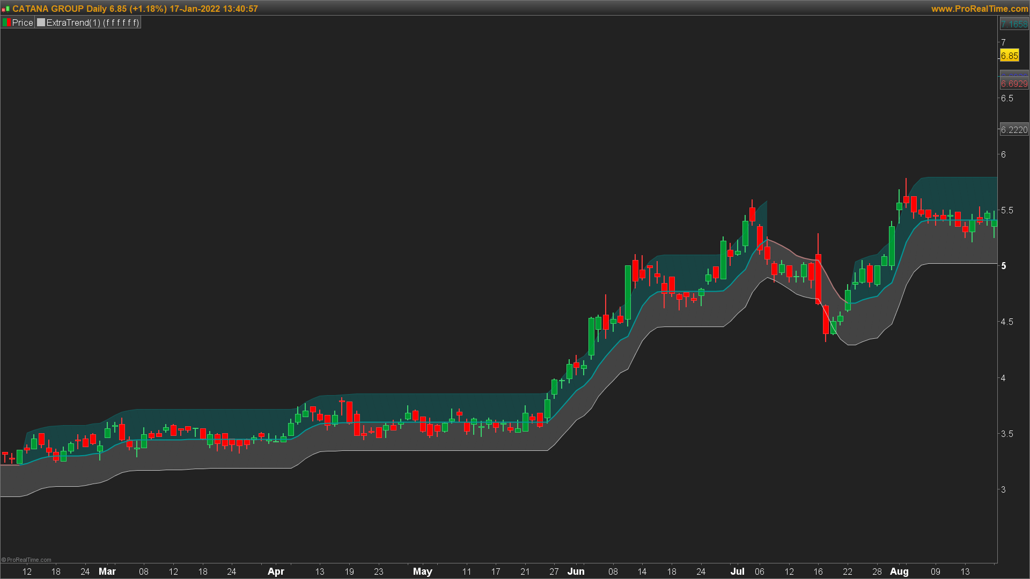Click the Mar month marker on time axis

[107, 571]
